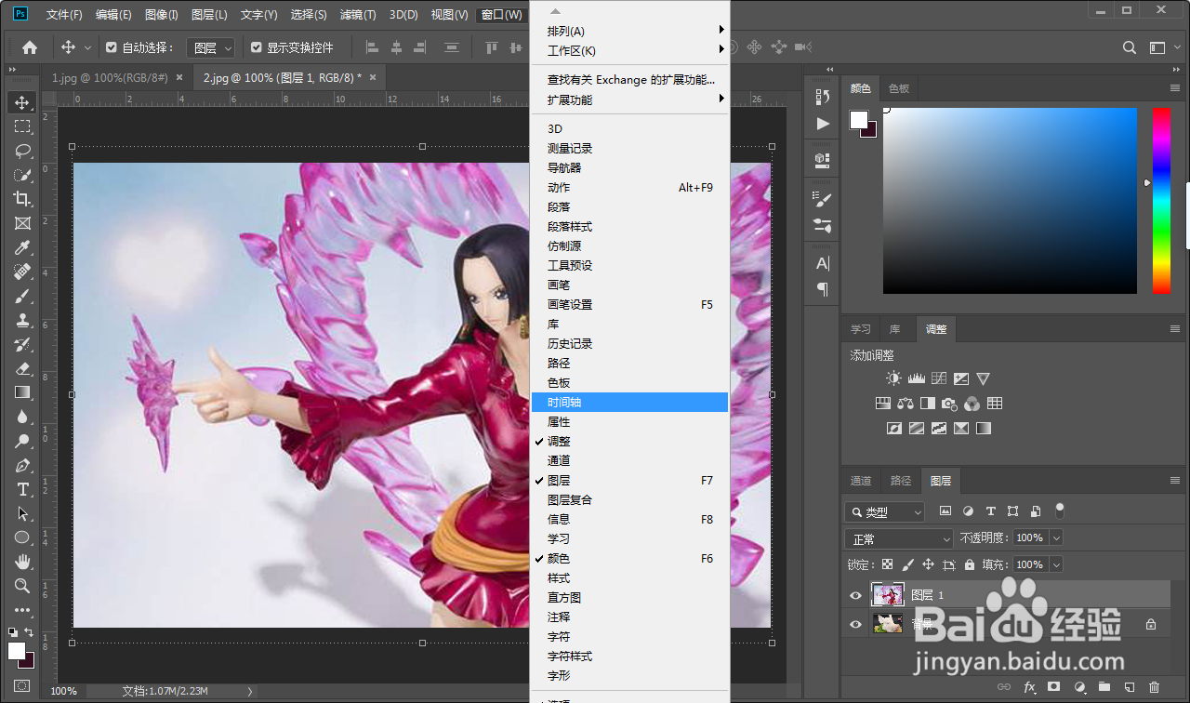Expand the 扩展功能 submenu

point(629,99)
